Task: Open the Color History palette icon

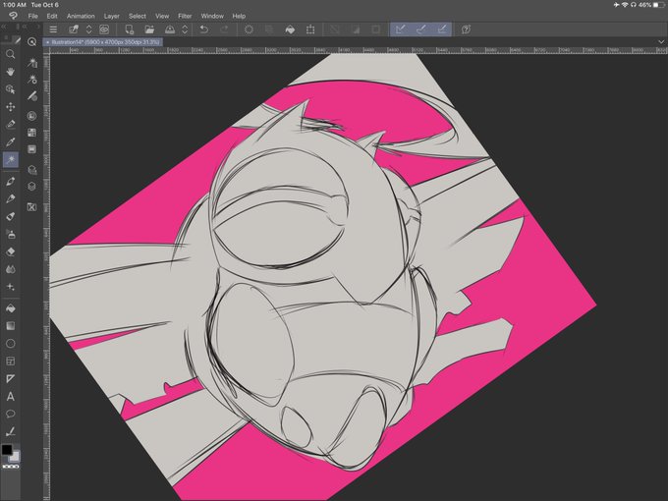Action: click(32, 149)
